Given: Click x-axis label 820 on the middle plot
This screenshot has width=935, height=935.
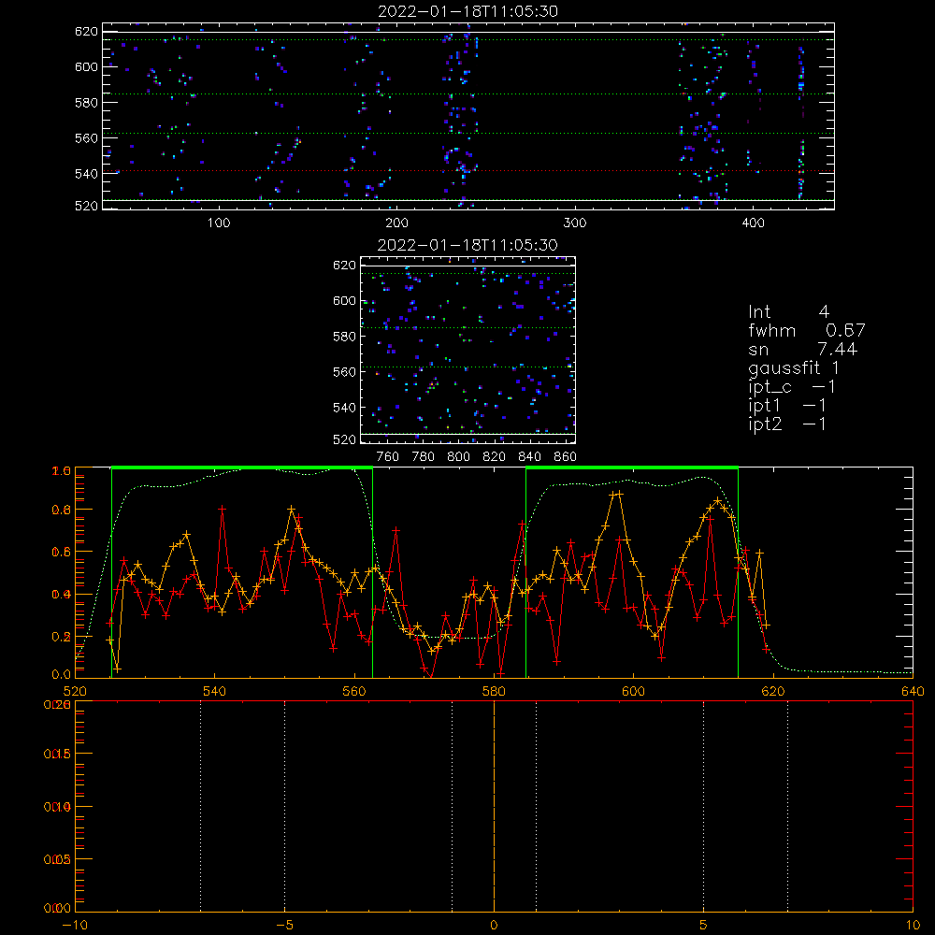Looking at the screenshot, I should [x=495, y=457].
